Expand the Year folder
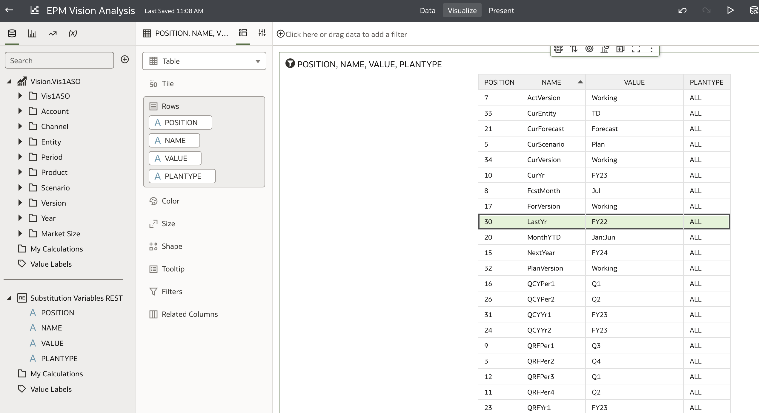Image resolution: width=759 pixels, height=413 pixels. pos(20,218)
